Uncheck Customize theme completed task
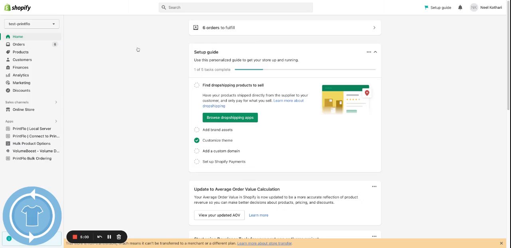Image resolution: width=511 pixels, height=248 pixels. tap(197, 140)
